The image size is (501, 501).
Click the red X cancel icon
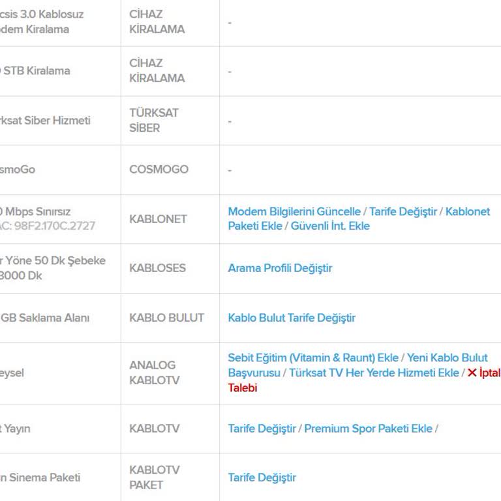click(x=472, y=373)
